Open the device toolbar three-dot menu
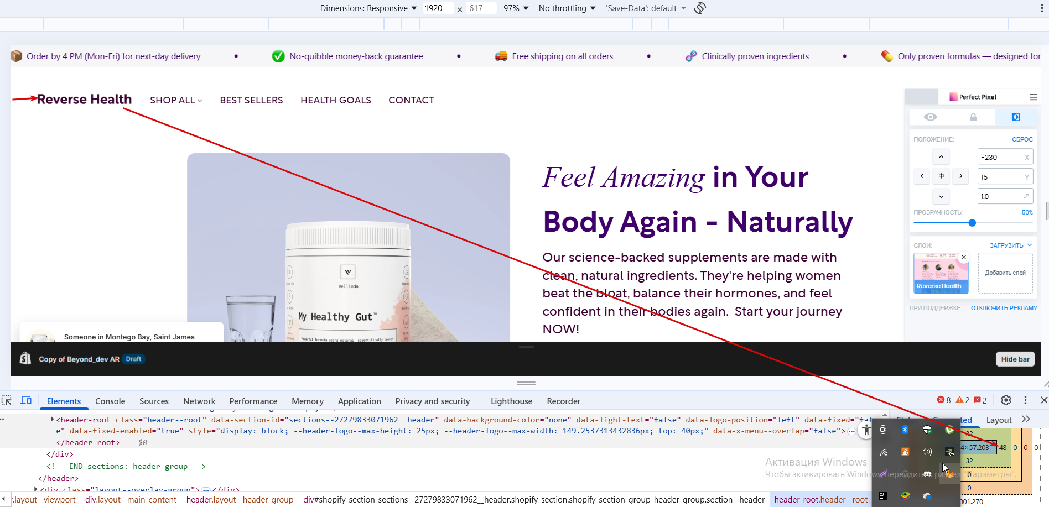Screen dimensions: 1049x507 coord(1042,8)
